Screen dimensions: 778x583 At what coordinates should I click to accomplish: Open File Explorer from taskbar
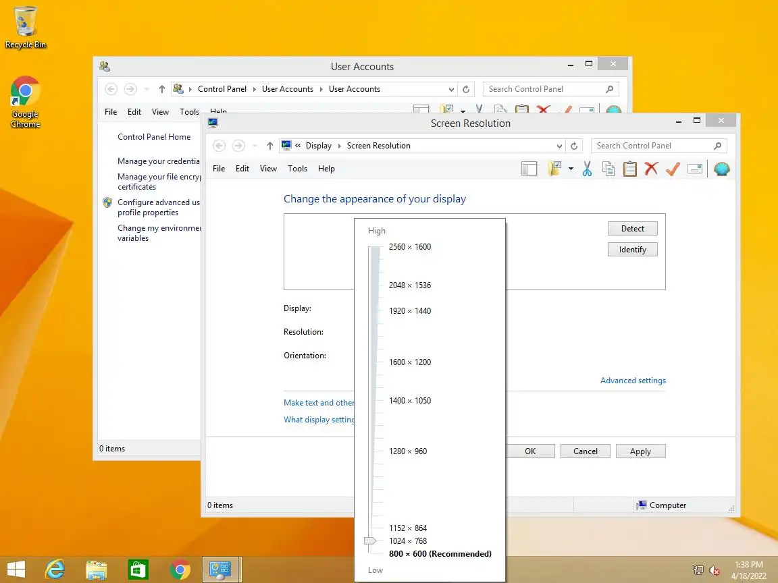(x=97, y=570)
